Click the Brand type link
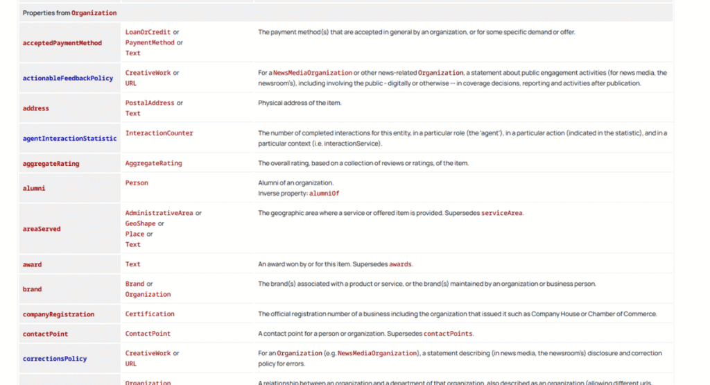The height and width of the screenshot is (385, 710). point(135,284)
